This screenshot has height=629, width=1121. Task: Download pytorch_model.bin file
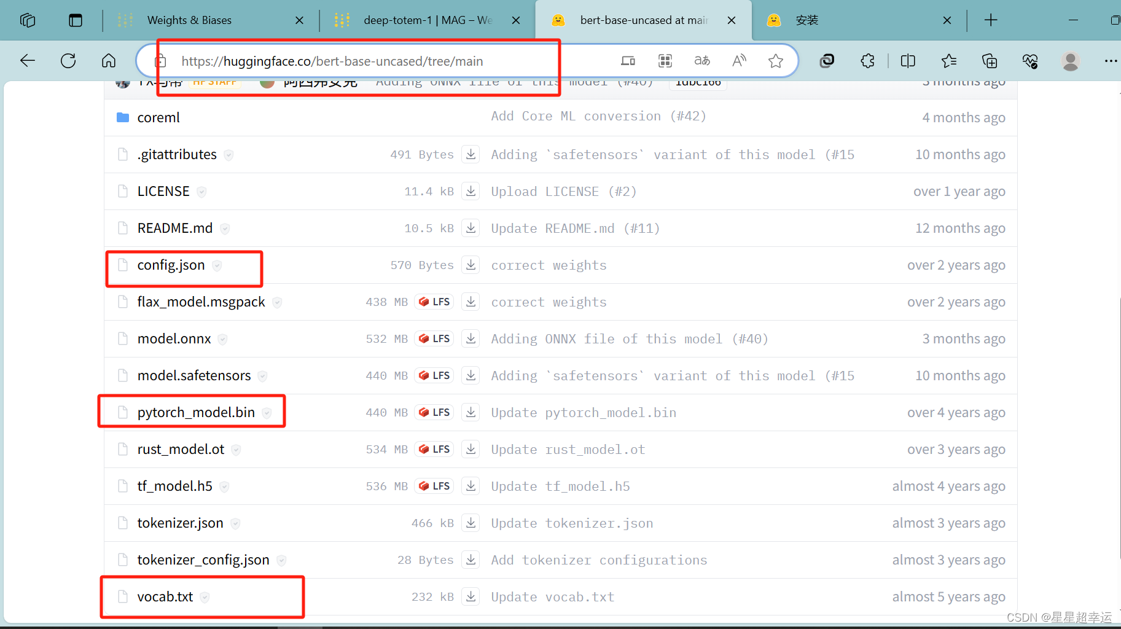[x=471, y=412]
